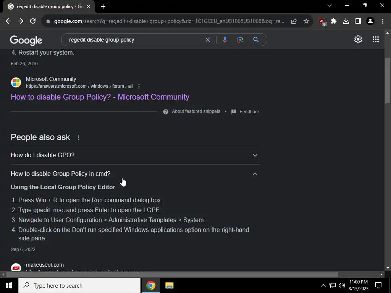
Task: Open Chrome three-dot menu
Action: point(383,21)
